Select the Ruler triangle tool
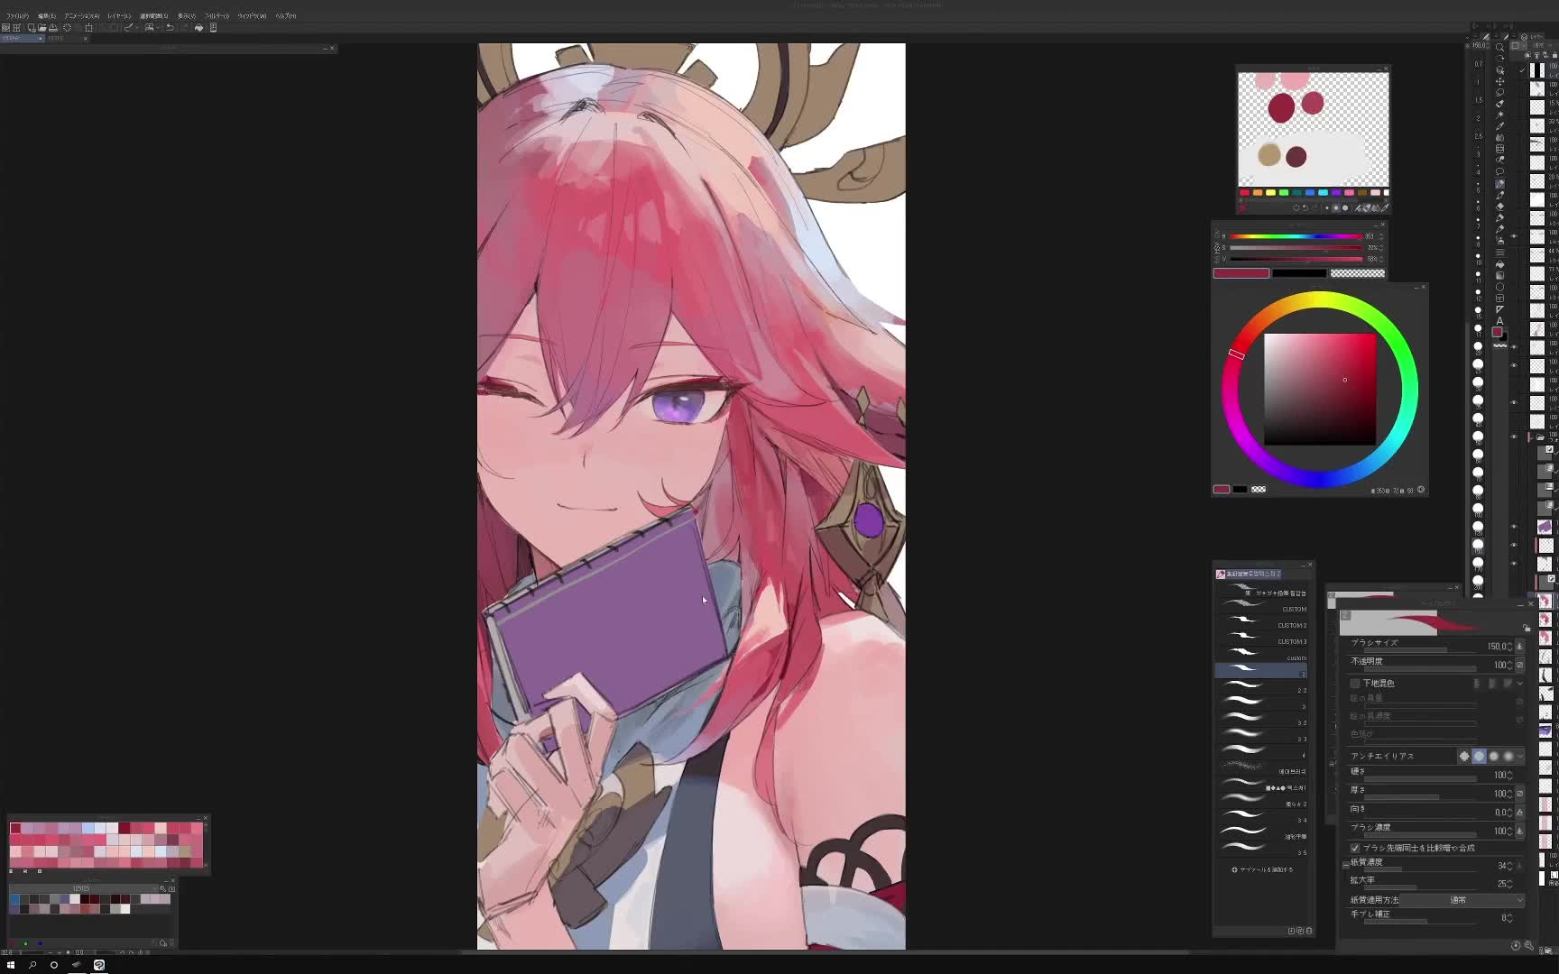1559x974 pixels. (x=1499, y=309)
